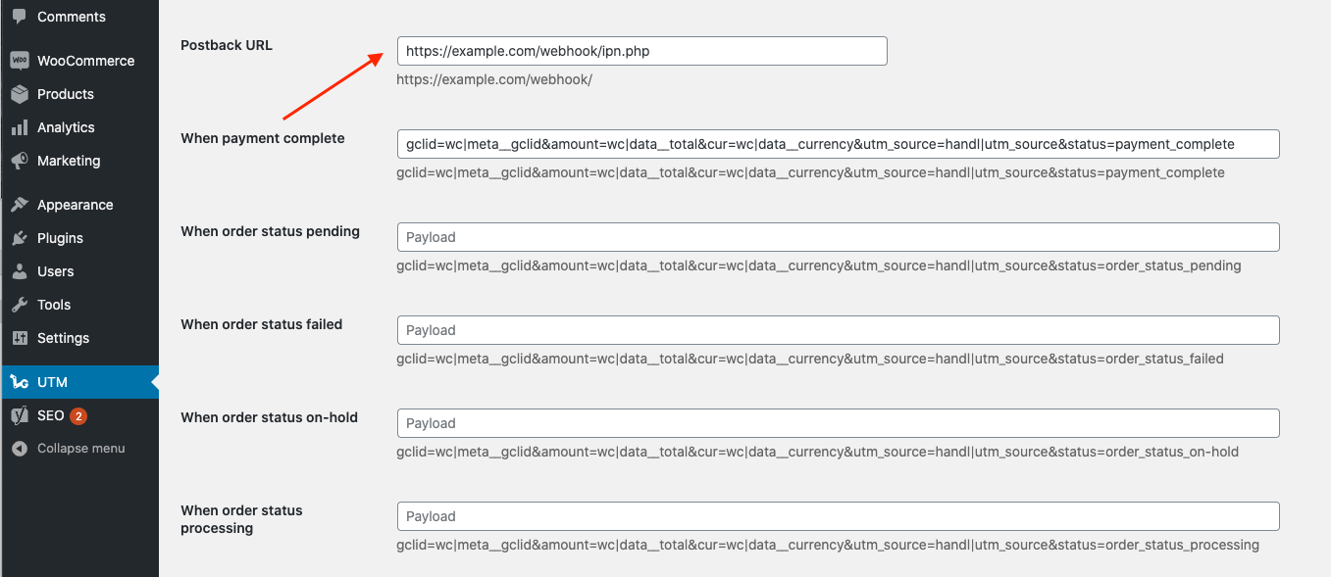Image resolution: width=1331 pixels, height=577 pixels.
Task: Click the Marketing megaphone icon
Action: click(20, 161)
